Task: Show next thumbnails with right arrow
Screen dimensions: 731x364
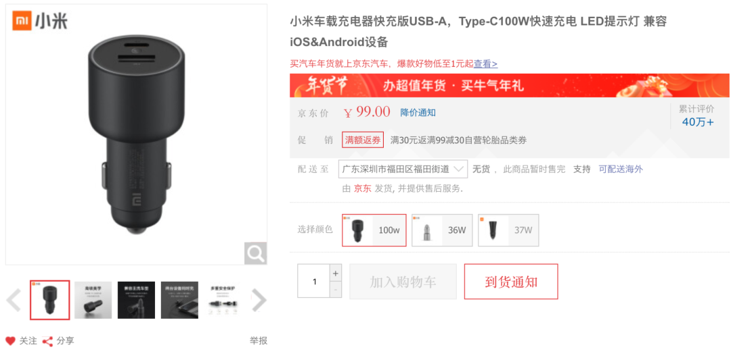Action: (259, 301)
